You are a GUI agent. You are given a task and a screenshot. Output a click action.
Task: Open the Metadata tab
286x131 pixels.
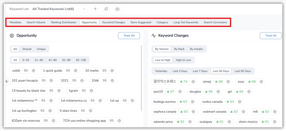[x=15, y=22]
